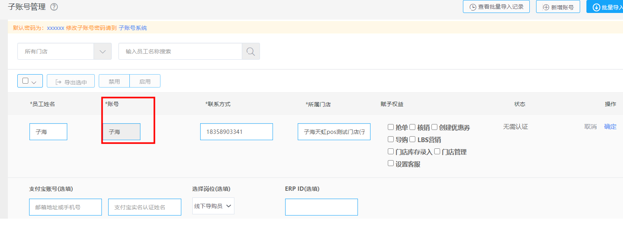Open the 子账号系统 link
Image resolution: width=623 pixels, height=232 pixels.
[133, 28]
